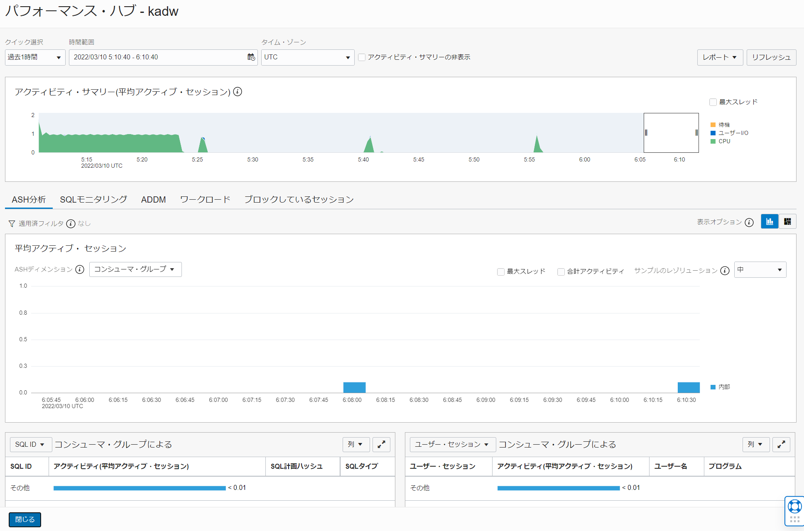Click info icon next to Activity Summary title
This screenshot has width=804, height=531.
[238, 91]
